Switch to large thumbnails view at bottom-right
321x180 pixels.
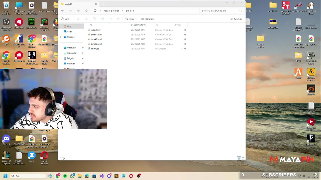[x=243, y=158]
